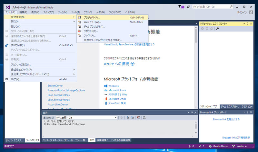Expand 最近使ったファイル(F) submenu
The image size is (258, 152).
[x=40, y=70]
